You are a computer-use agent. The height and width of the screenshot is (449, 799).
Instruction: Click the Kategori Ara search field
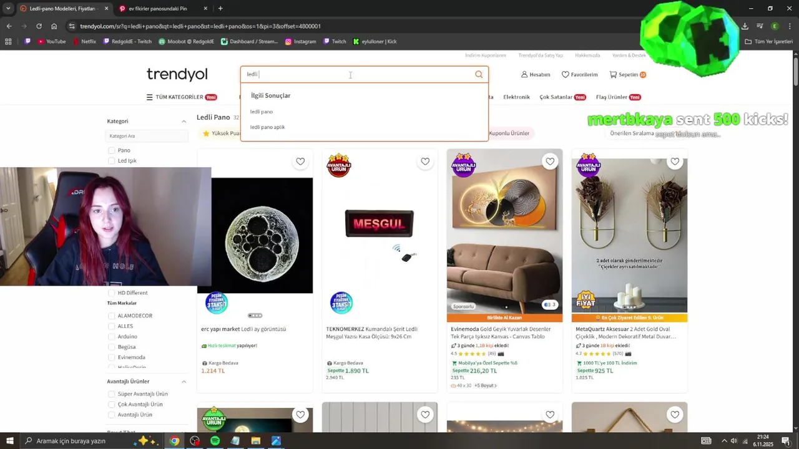[x=147, y=136]
